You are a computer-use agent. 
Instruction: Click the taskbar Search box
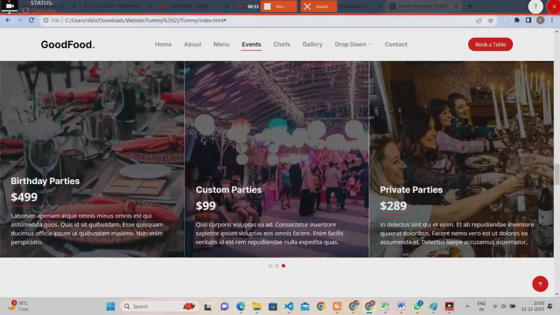pyautogui.click(x=159, y=306)
